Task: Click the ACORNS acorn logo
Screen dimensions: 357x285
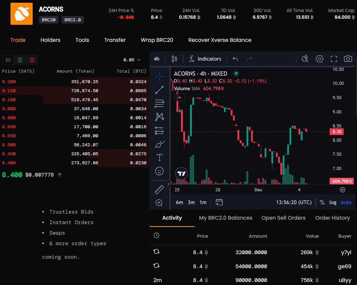Action: tap(21, 14)
